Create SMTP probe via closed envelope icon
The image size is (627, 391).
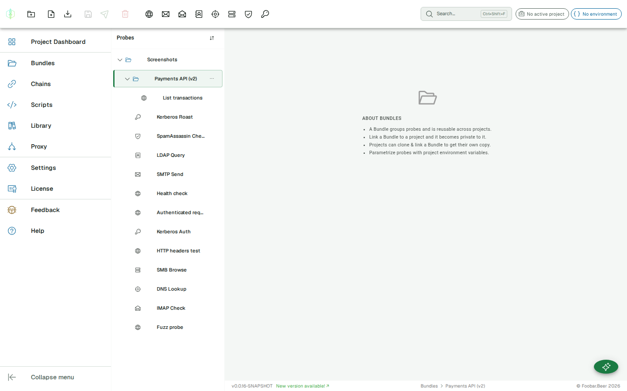(x=165, y=14)
